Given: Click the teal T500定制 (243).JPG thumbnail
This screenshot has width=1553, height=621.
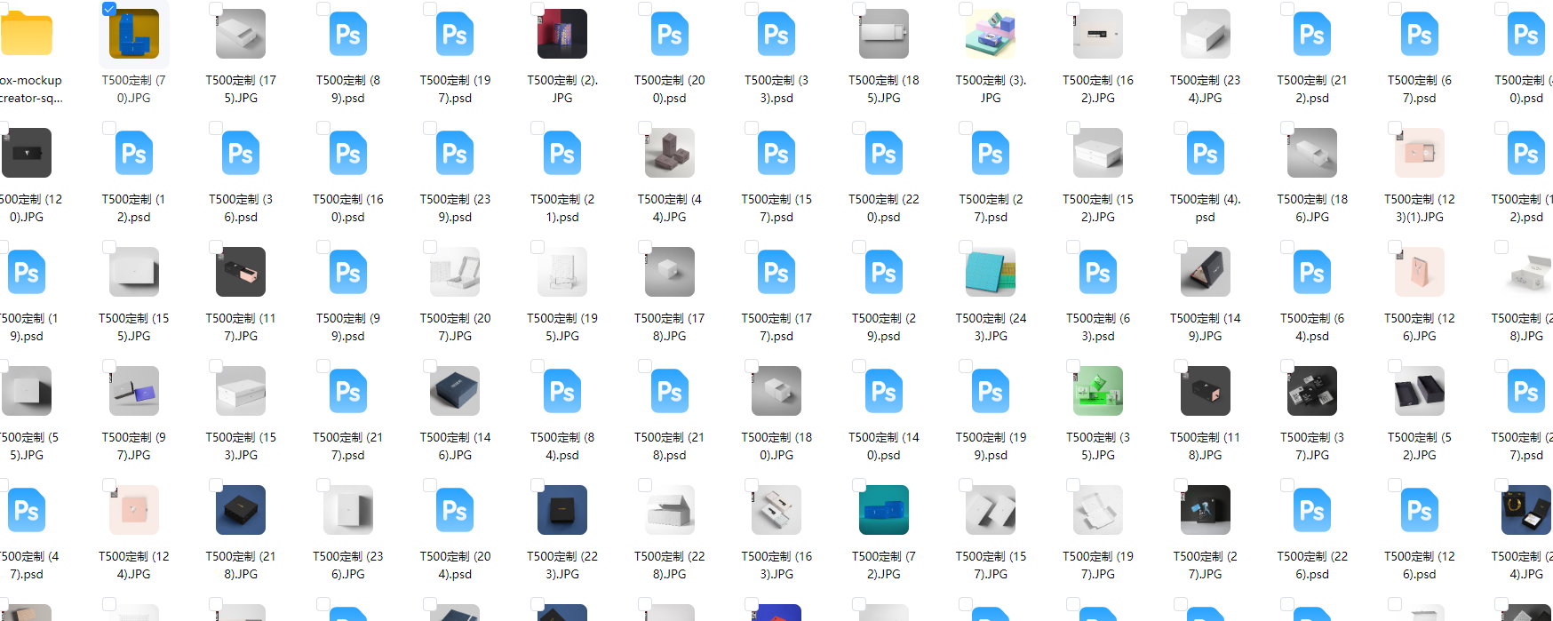Looking at the screenshot, I should 991,272.
